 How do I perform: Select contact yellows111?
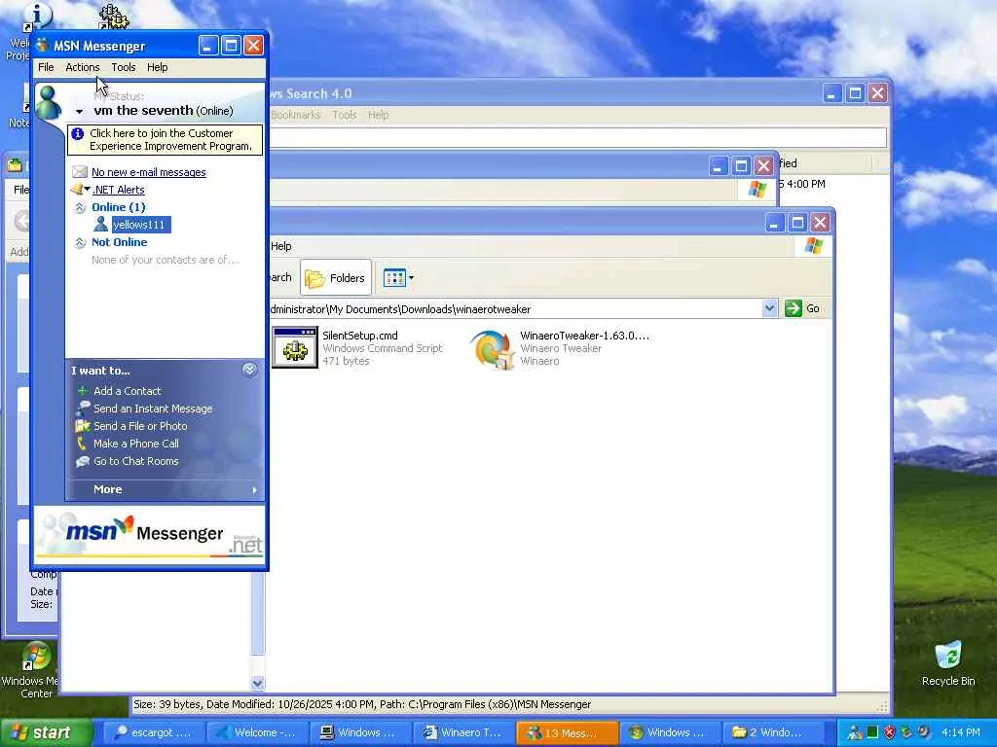point(140,225)
